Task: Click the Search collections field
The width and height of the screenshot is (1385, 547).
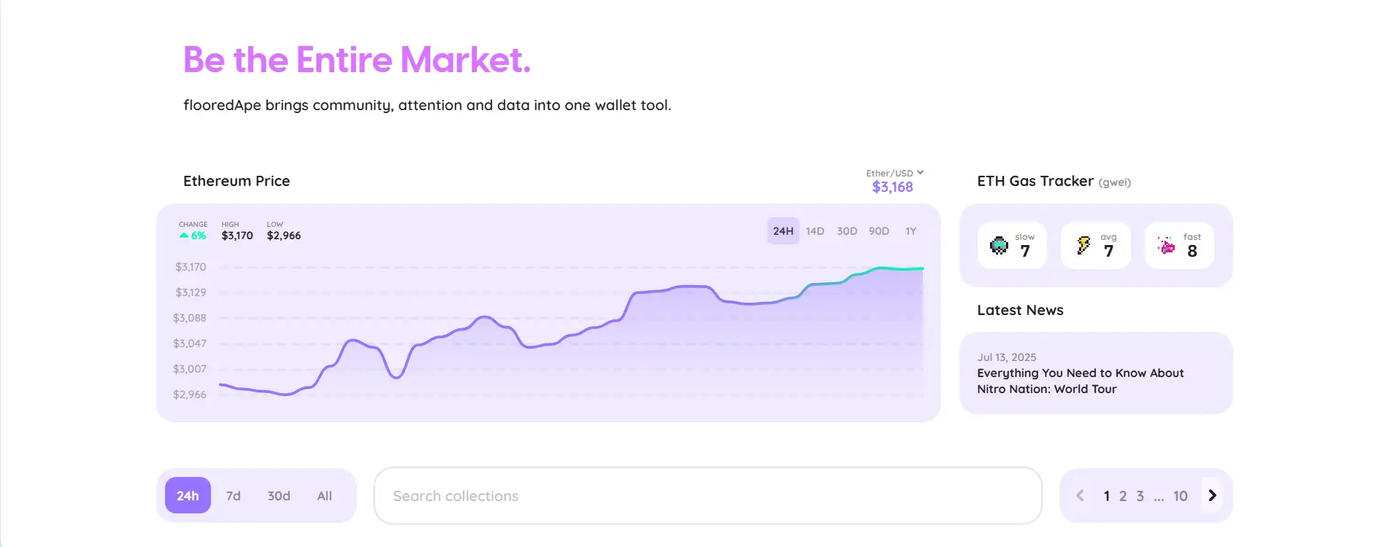Action: click(x=707, y=496)
